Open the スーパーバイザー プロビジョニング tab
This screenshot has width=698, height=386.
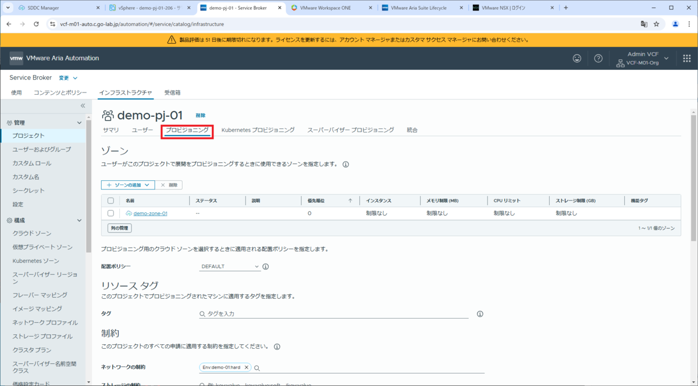tap(351, 130)
